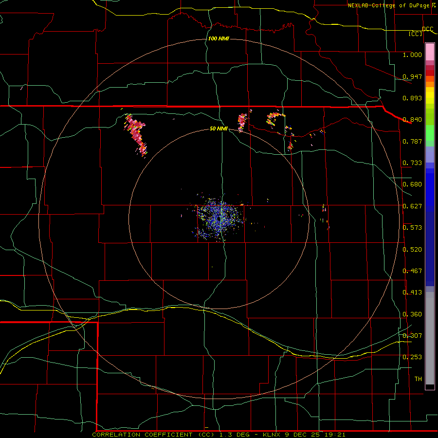
Task: Pick the bright green color bar segment
Action: pos(430,133)
